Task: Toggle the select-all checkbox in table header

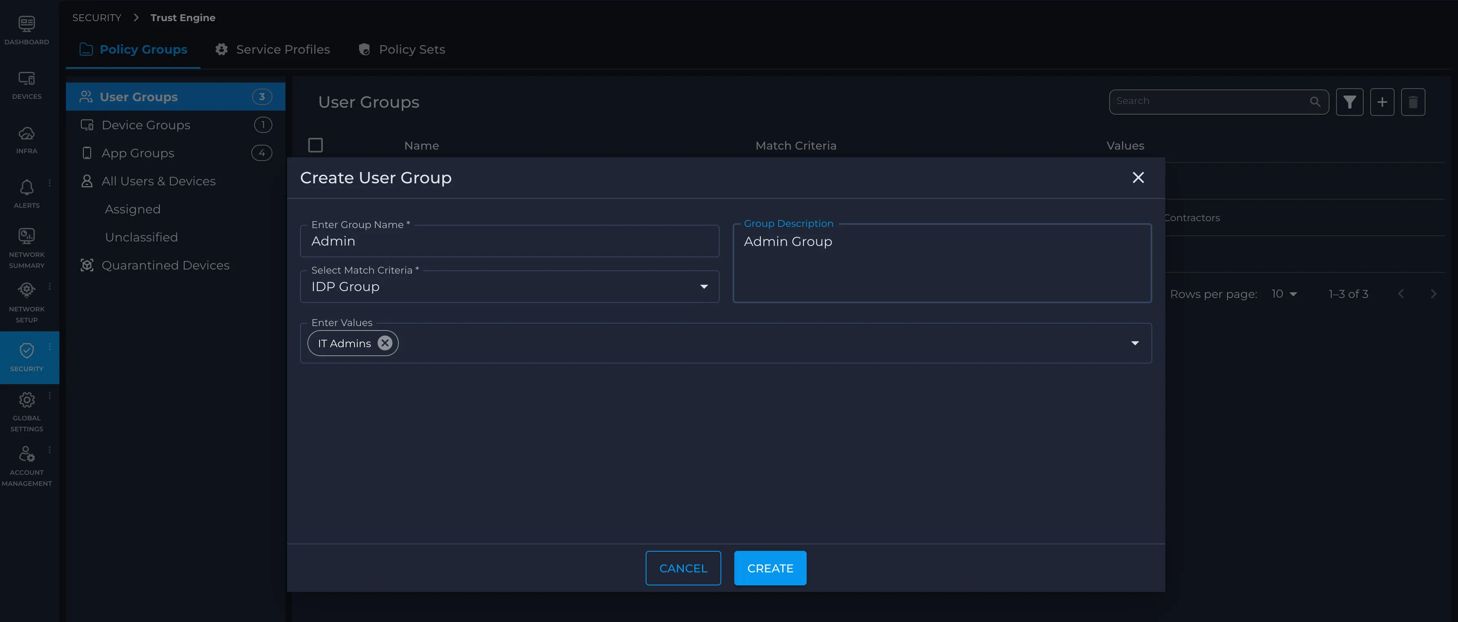Action: [x=315, y=146]
